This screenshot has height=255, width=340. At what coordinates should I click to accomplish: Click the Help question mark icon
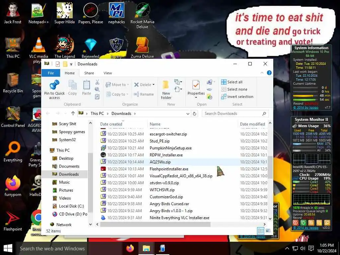269,73
